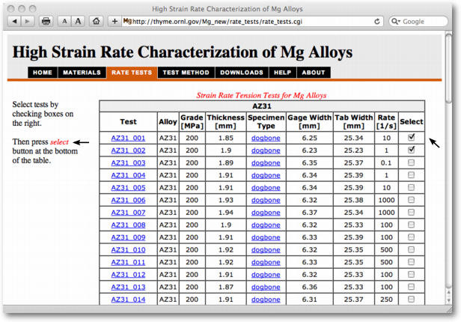461x322 pixels.
Task: Click the browser Forward arrow button
Action: point(28,22)
